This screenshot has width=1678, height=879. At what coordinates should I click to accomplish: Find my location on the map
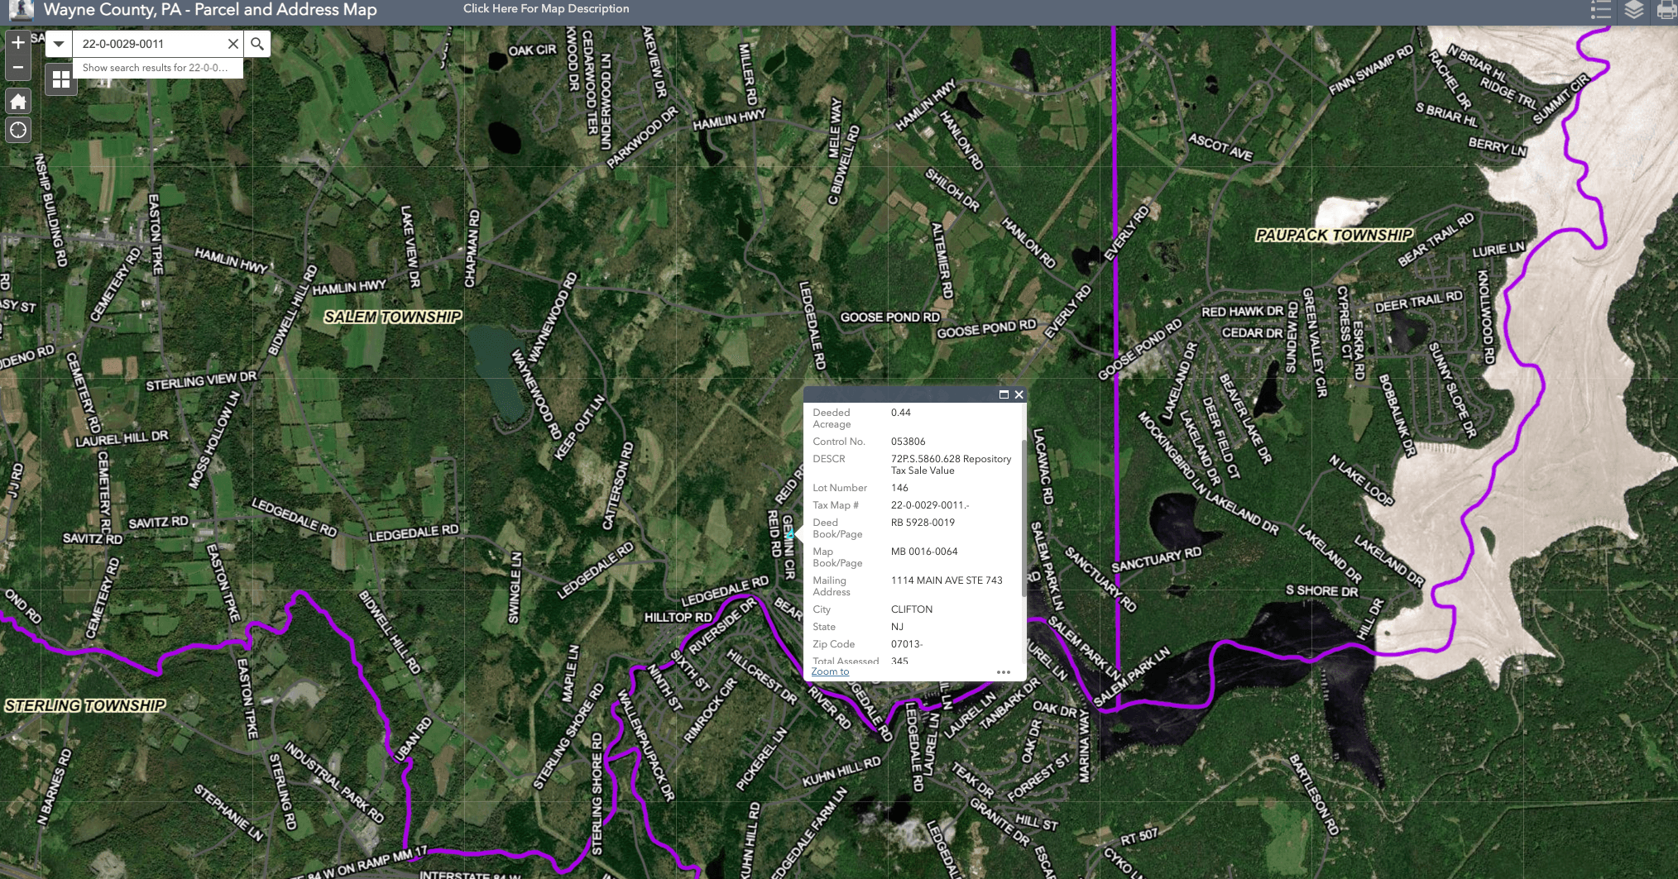tap(18, 131)
